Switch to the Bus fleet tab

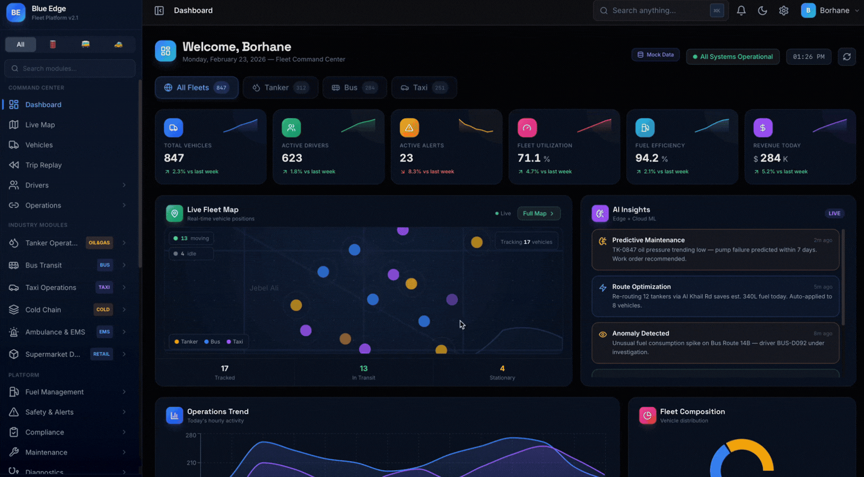pos(354,87)
